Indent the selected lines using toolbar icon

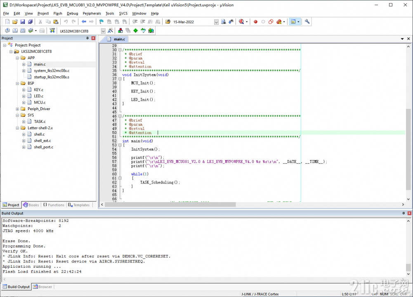pos(135,22)
